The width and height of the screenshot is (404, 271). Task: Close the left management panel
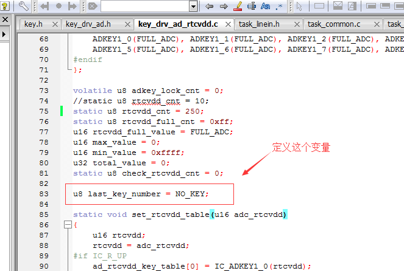[5, 19]
